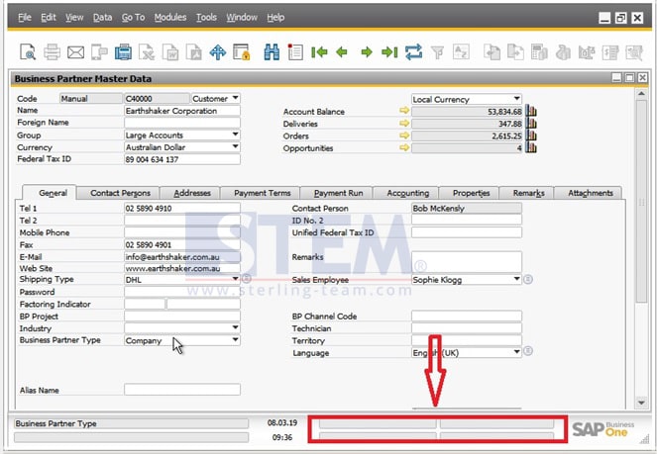Image resolution: width=657 pixels, height=454 pixels.
Task: Click the Alias Name input field
Action: (182, 390)
